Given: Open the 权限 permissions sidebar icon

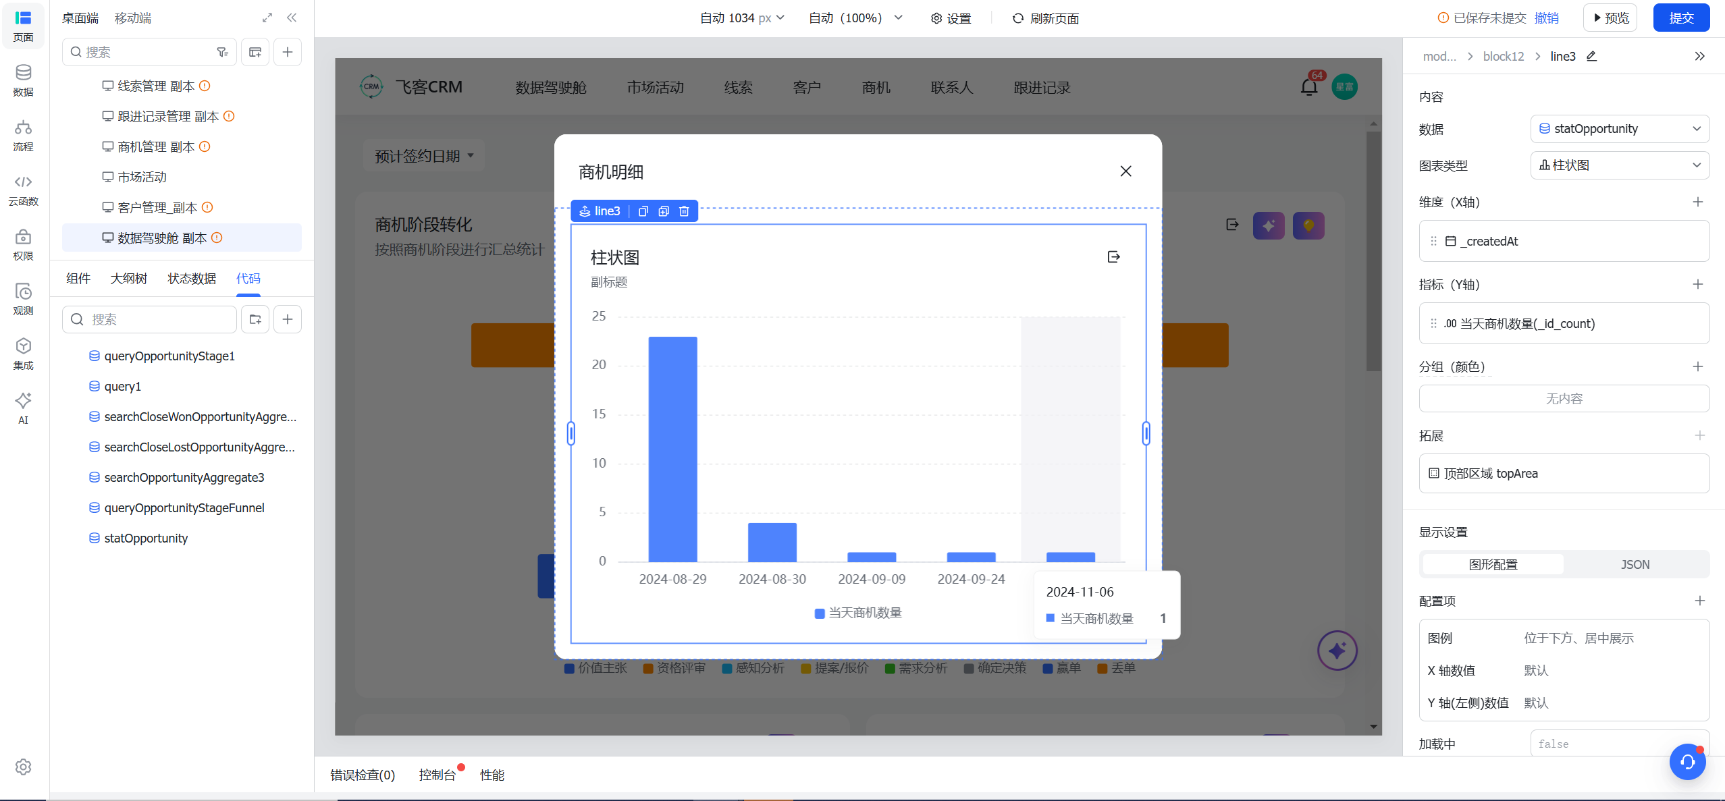Looking at the screenshot, I should click(x=23, y=245).
